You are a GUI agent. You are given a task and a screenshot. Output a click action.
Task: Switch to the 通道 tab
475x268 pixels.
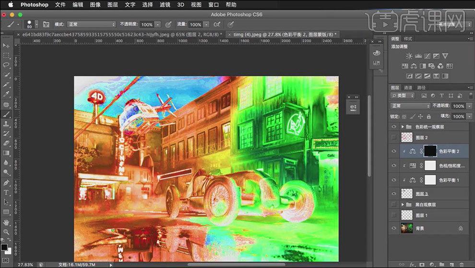pyautogui.click(x=408, y=88)
